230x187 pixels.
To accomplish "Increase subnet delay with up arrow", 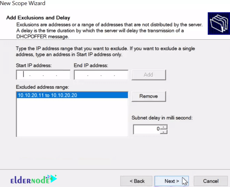I will (164, 127).
